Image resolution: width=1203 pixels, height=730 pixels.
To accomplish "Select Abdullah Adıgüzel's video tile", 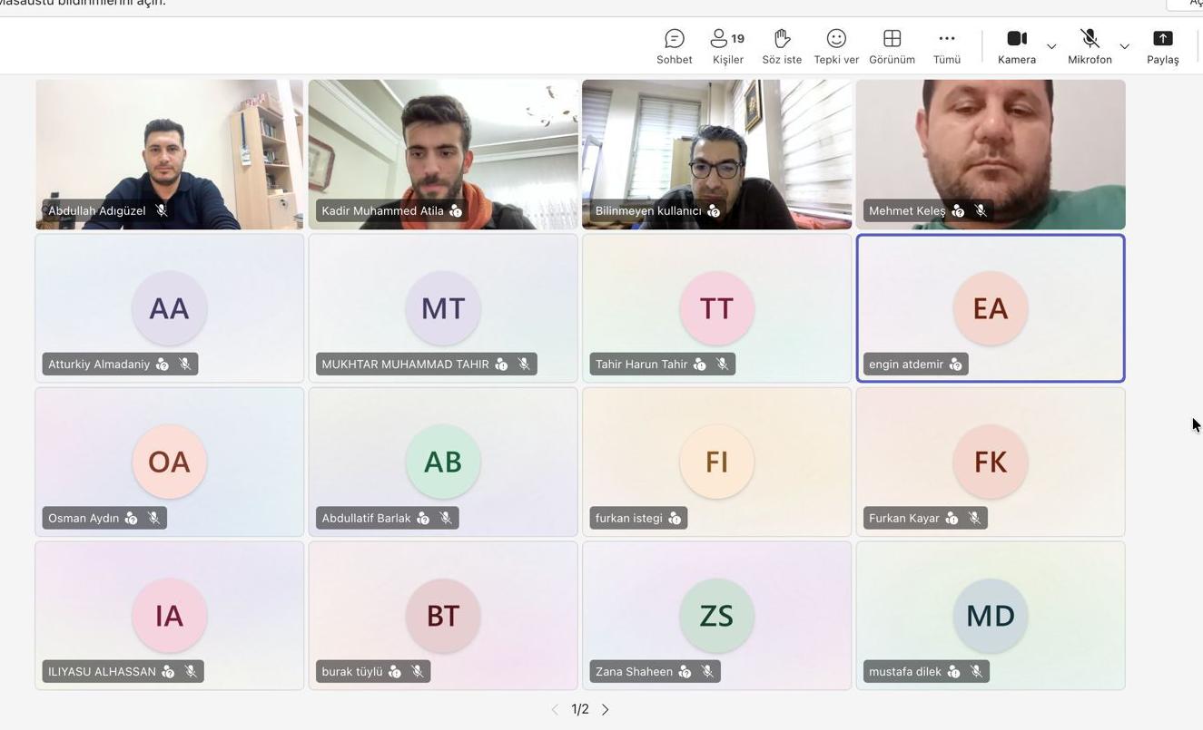I will [x=170, y=154].
